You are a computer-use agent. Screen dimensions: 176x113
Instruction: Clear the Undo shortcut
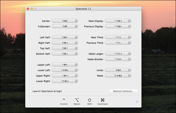coord(129,70)
